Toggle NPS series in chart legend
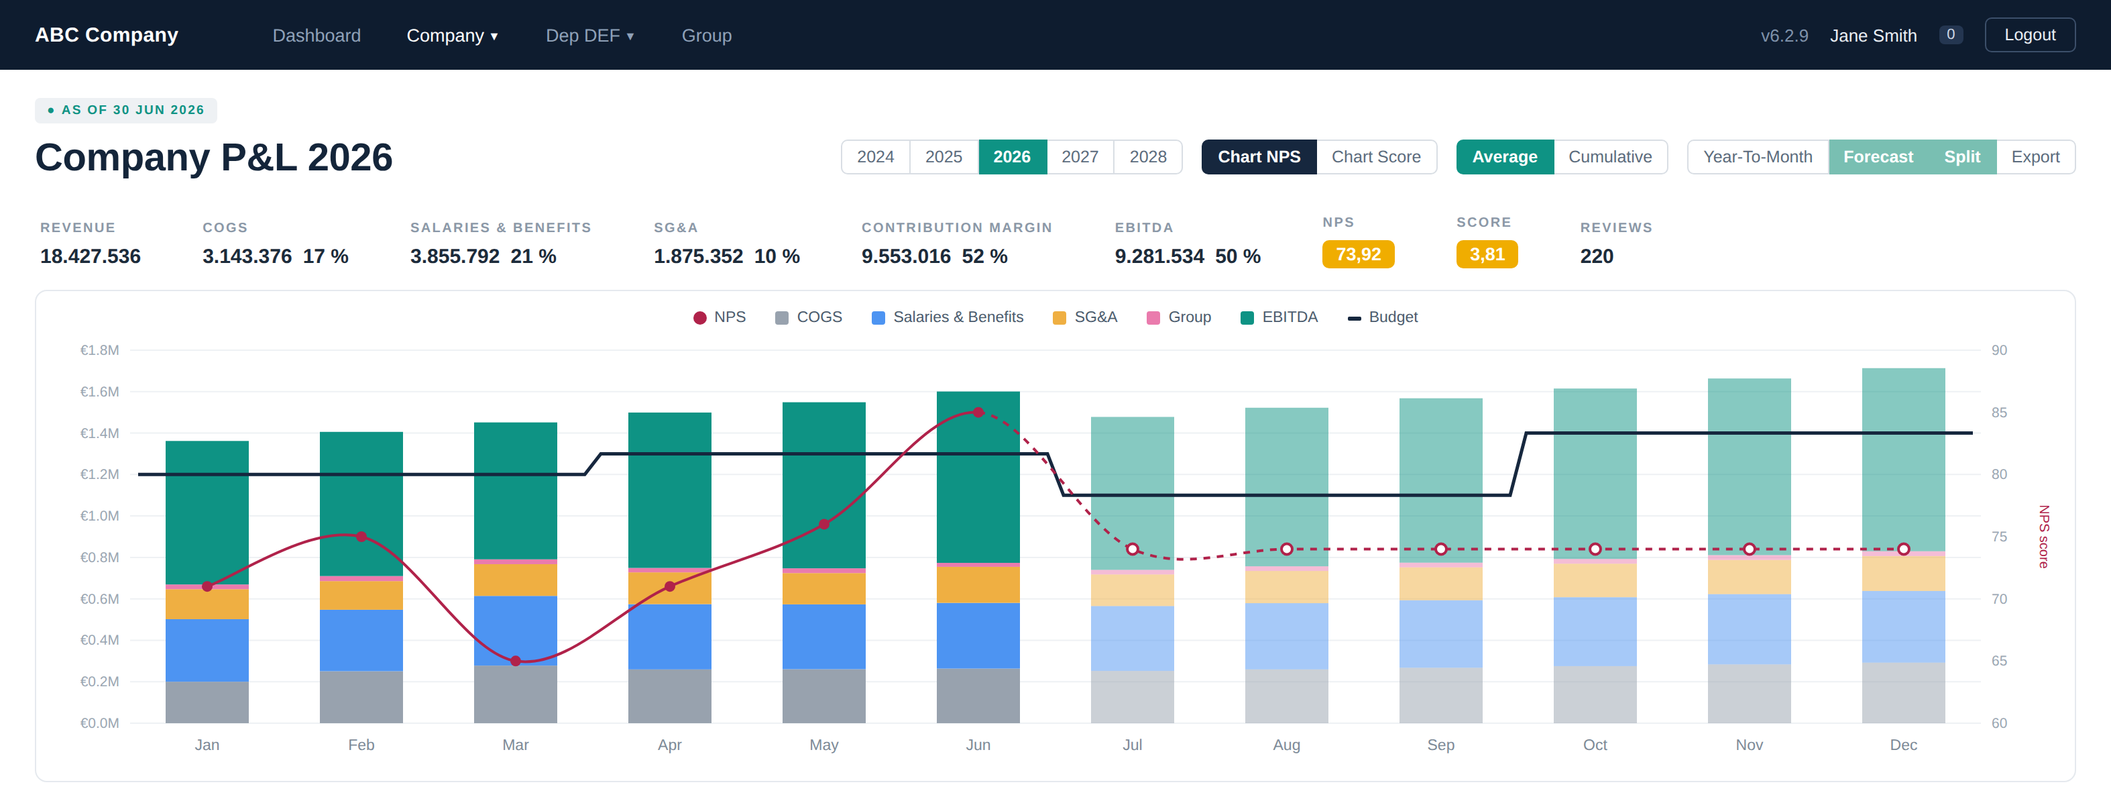Screen dimensions: 2111x801 click(x=720, y=317)
